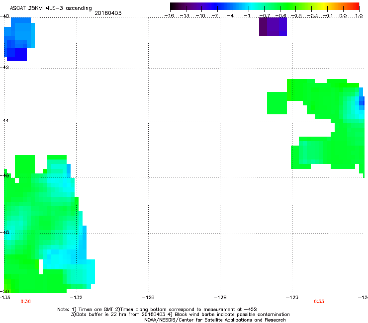Click the date label 20160403

coord(108,13)
